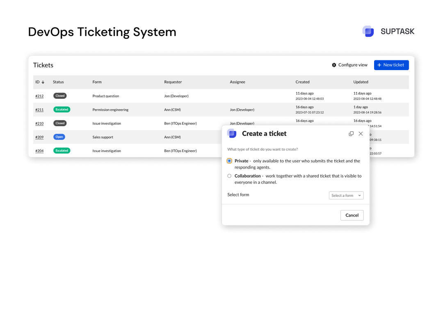This screenshot has height=315, width=443.
Task: Click the Escalated badge on ticket #211
Action: tap(62, 110)
